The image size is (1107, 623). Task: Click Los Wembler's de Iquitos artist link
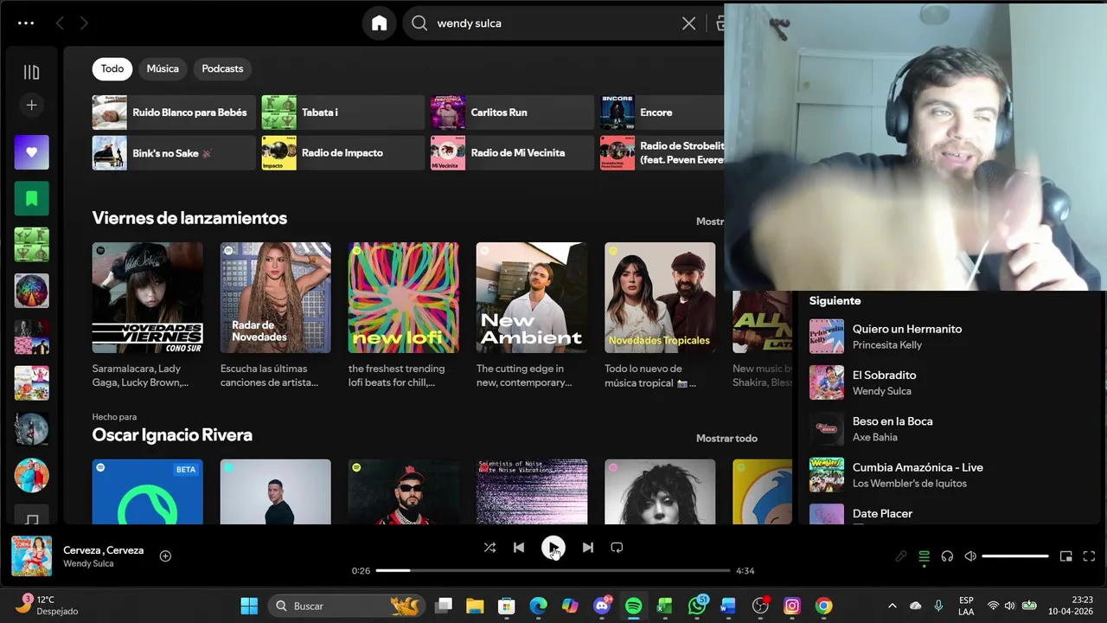coord(910,484)
